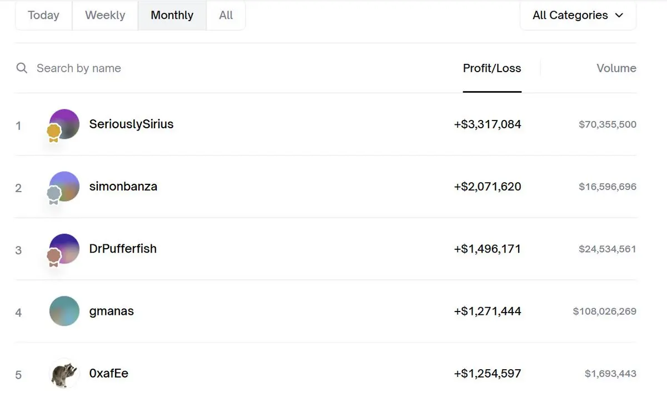Click the search magnifier icon
The image size is (667, 397).
pos(22,68)
